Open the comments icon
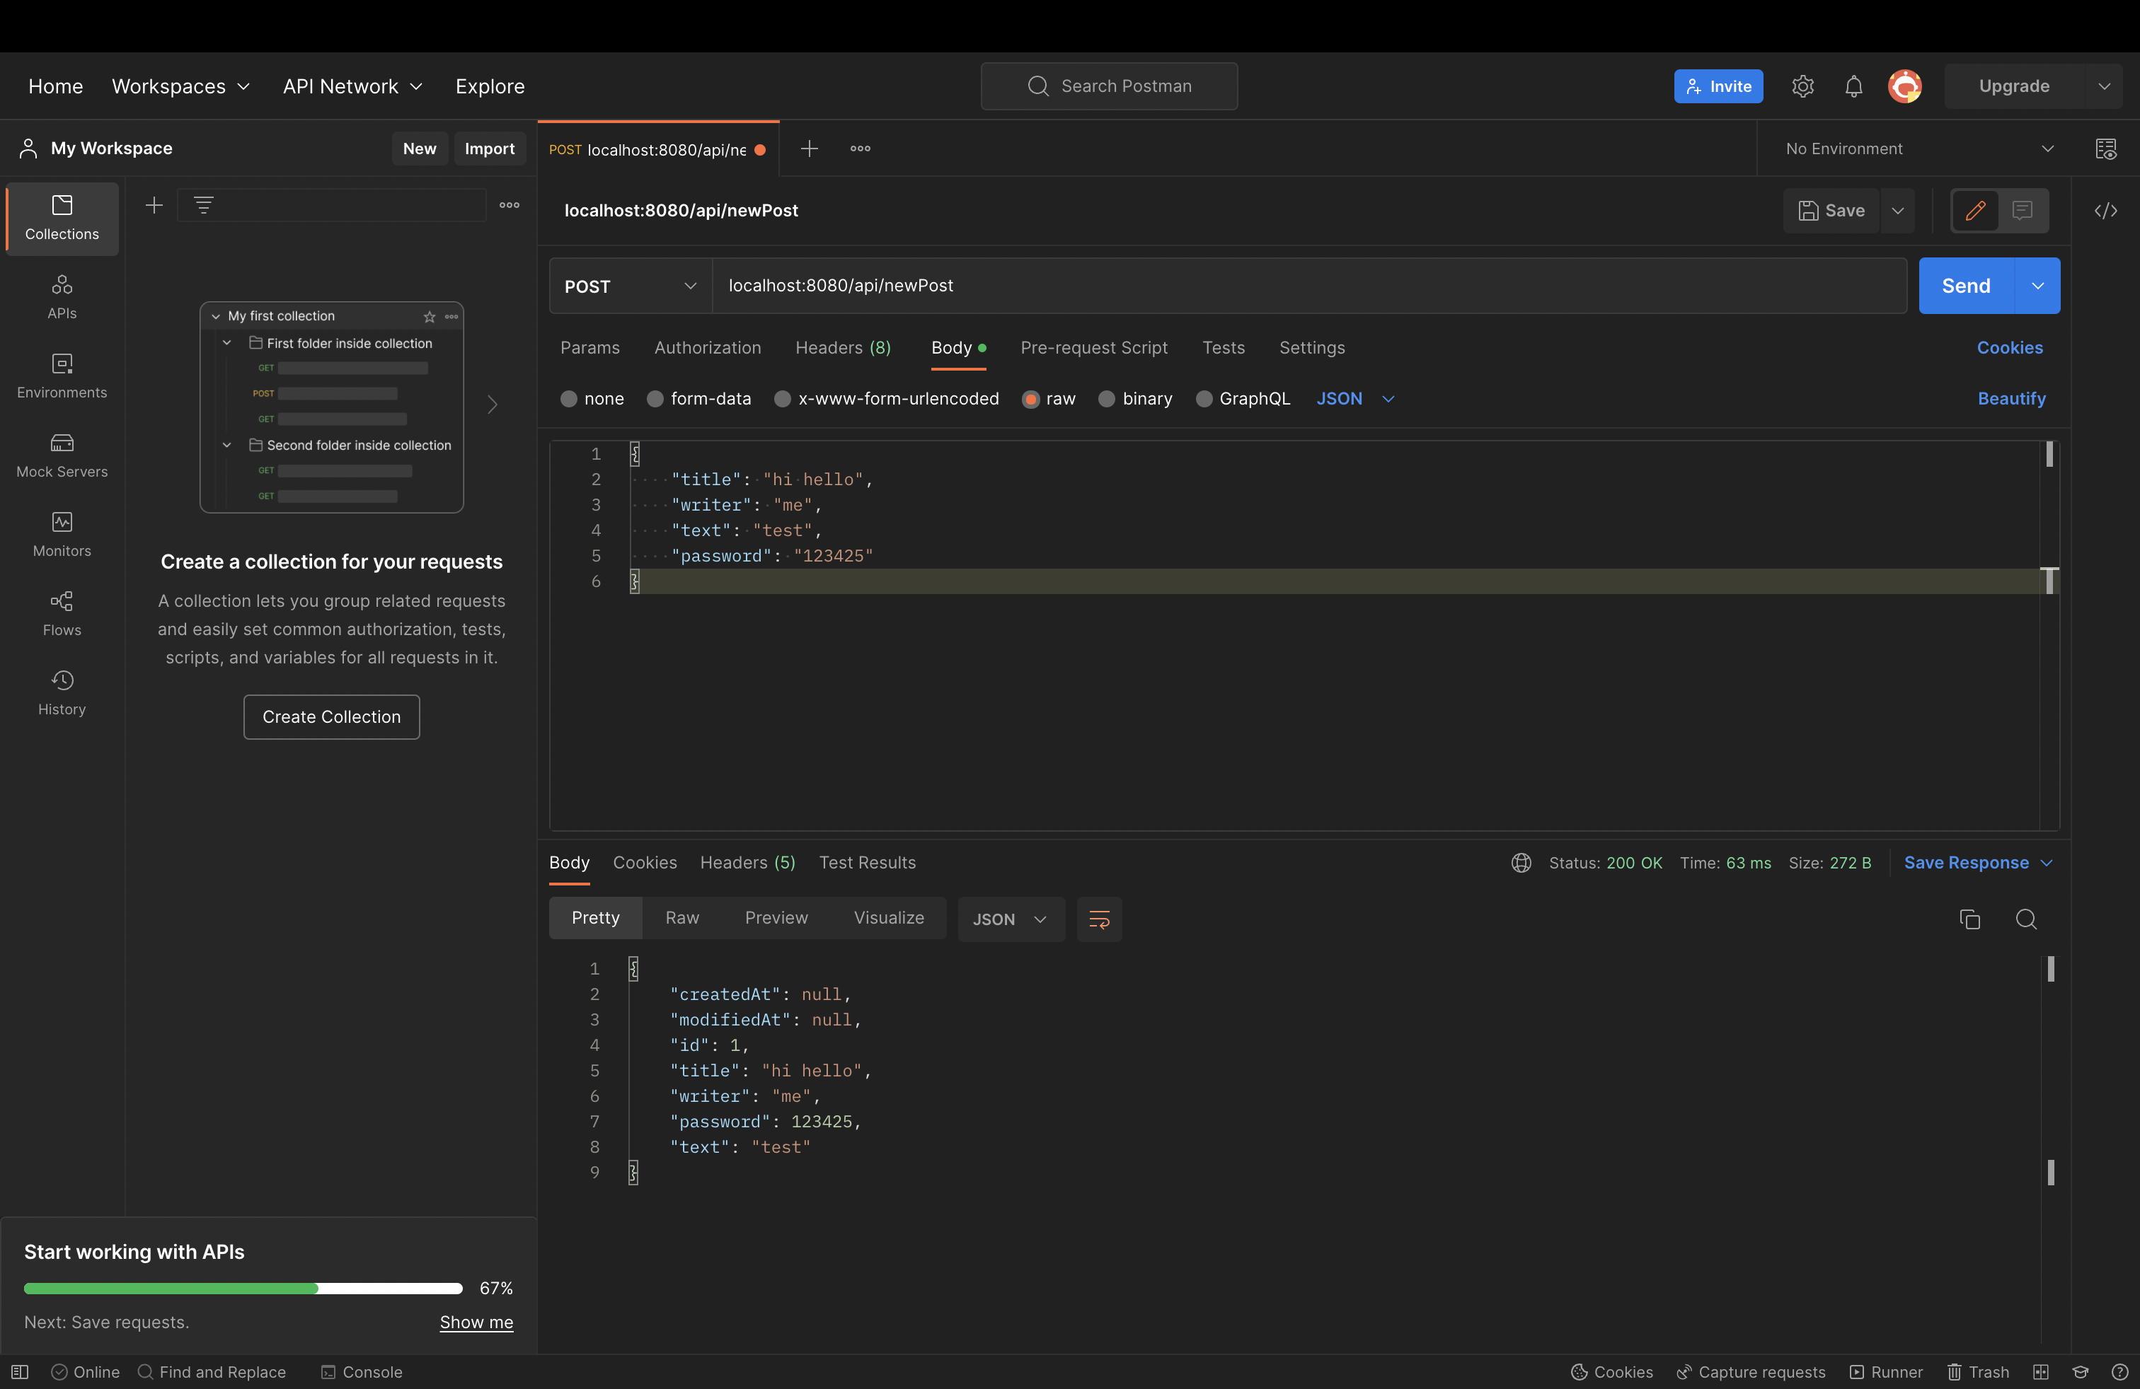 coord(2023,210)
